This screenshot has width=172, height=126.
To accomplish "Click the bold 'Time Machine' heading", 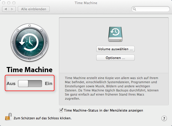I will pyautogui.click(x=30, y=70).
